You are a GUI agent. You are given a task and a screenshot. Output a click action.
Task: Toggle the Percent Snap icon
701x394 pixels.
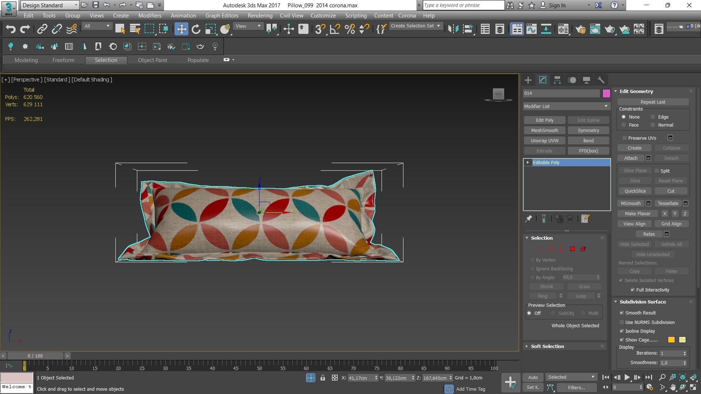pyautogui.click(x=350, y=29)
